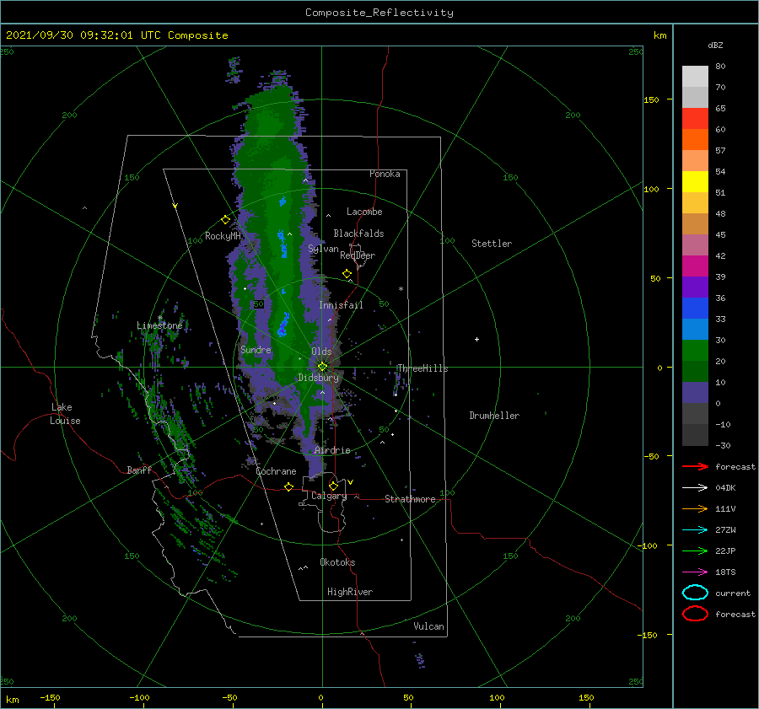Click the Innisfail city label

click(x=341, y=305)
